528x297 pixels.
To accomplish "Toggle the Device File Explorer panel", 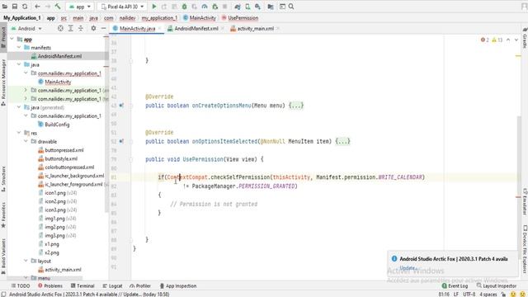I will pos(525,249).
